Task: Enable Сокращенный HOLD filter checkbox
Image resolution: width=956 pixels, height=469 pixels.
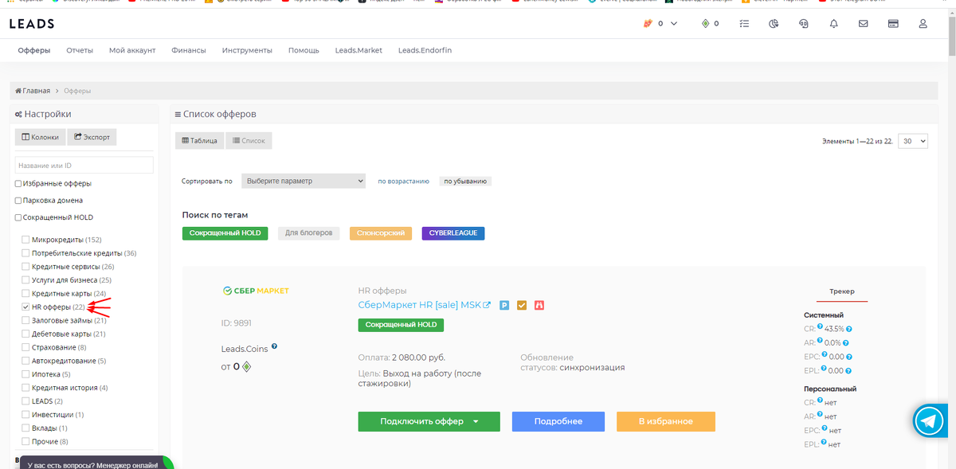Action: tap(18, 217)
